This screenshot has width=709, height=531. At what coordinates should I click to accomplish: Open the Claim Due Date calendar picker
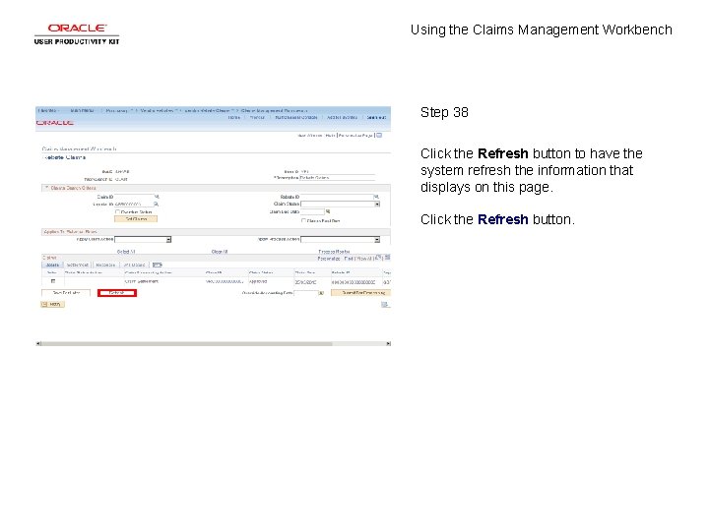[x=328, y=211]
